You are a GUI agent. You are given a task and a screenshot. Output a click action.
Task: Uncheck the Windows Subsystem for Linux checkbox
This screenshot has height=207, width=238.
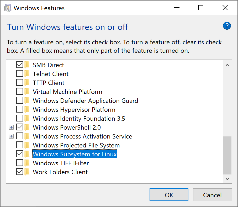(20, 154)
